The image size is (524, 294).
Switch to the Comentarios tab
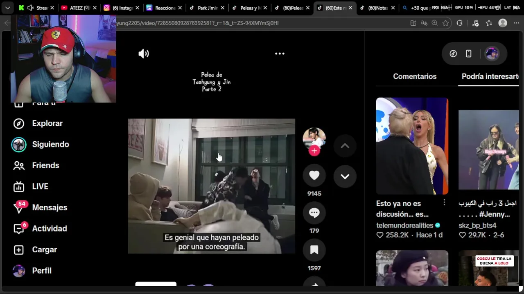point(415,76)
